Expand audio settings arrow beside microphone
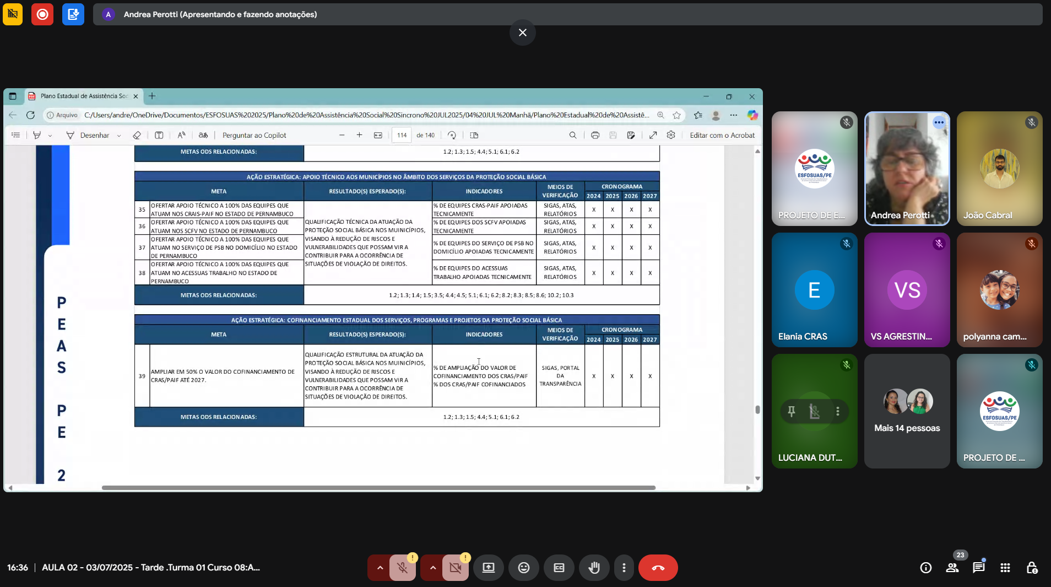Screen dimensions: 1051x587 coord(380,568)
